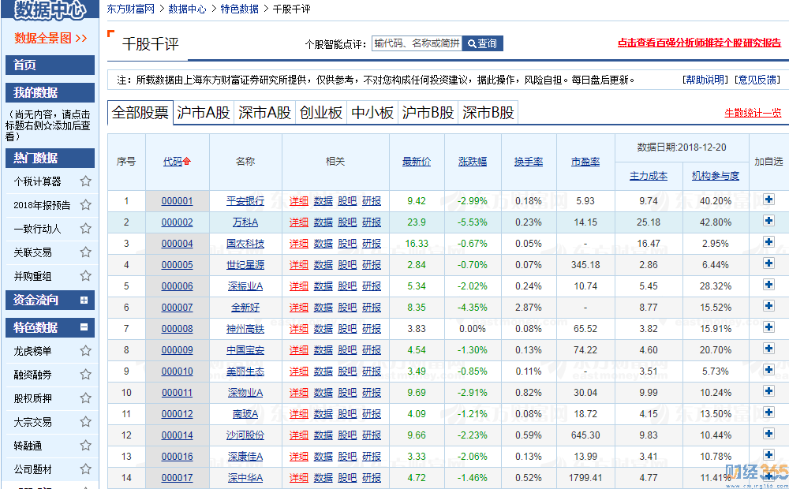Add 深物业A to watchlist with plus icon

coord(768,391)
